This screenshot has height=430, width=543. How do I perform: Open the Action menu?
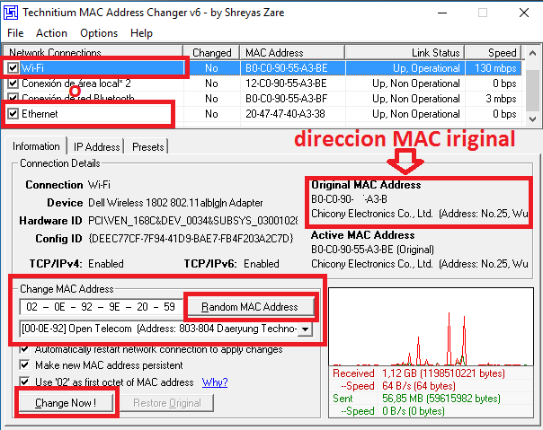click(x=51, y=33)
